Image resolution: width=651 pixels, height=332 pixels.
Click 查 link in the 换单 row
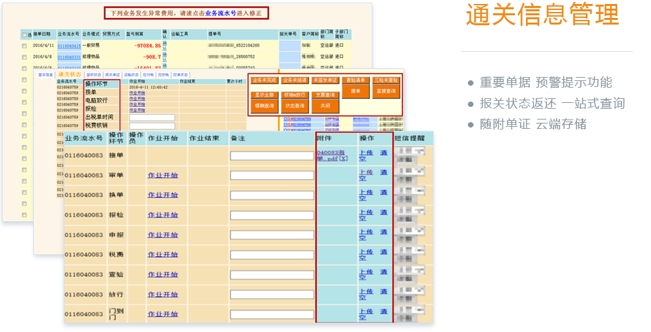pyautogui.click(x=384, y=193)
